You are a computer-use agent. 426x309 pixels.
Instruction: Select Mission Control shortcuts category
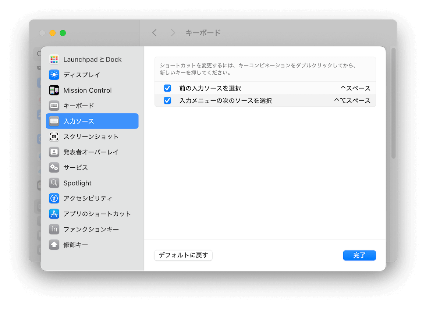[92, 90]
